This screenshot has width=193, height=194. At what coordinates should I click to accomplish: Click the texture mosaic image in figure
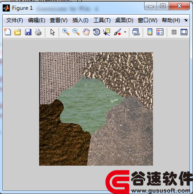(96, 109)
